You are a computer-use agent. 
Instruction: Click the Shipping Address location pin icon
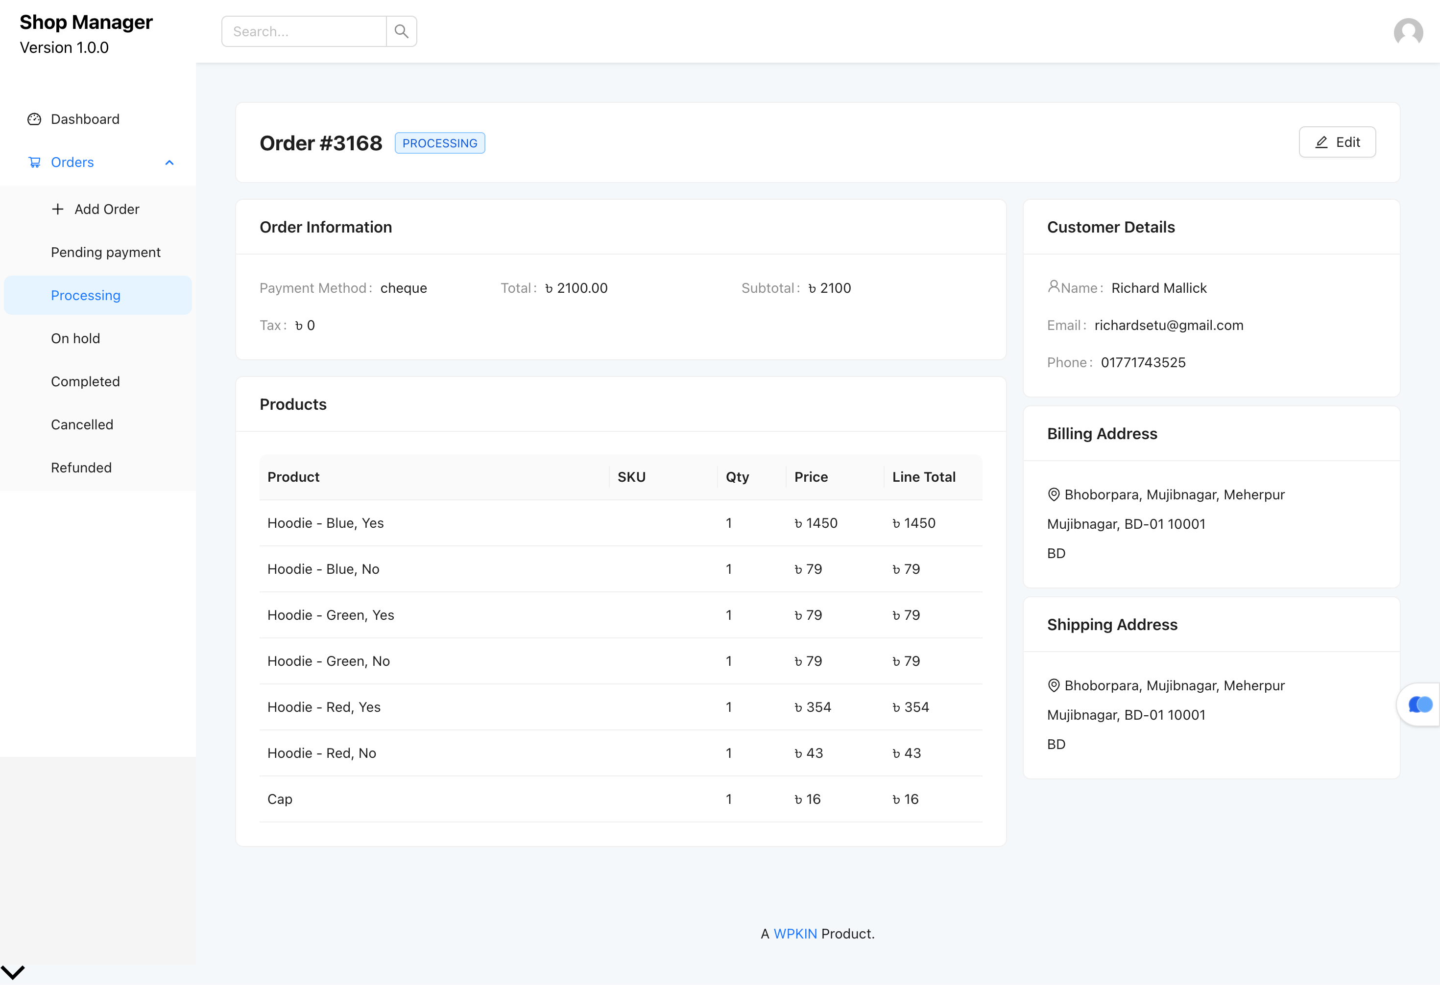[1054, 685]
